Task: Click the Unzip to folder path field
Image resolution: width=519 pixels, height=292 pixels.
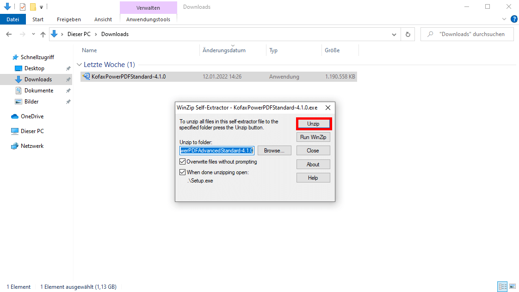Action: (216, 151)
